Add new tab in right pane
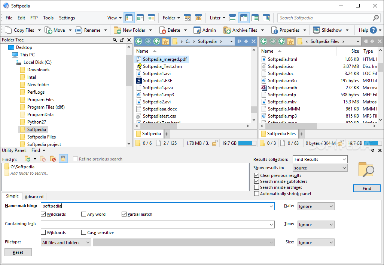384x265 pixels. pyautogui.click(x=301, y=134)
